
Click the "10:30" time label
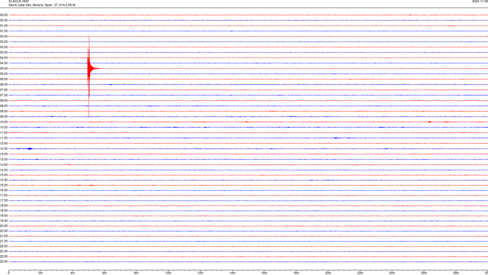pos(4,127)
